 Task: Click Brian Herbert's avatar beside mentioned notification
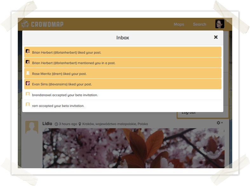pyautogui.click(x=28, y=62)
